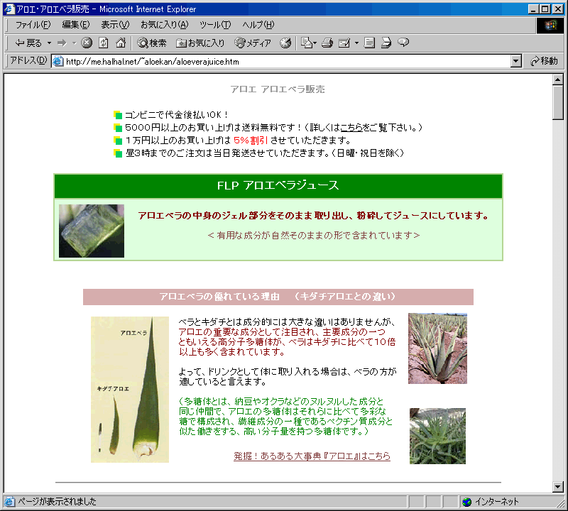Click the aloe gel cube thumbnail
568x511 pixels.
click(x=92, y=231)
